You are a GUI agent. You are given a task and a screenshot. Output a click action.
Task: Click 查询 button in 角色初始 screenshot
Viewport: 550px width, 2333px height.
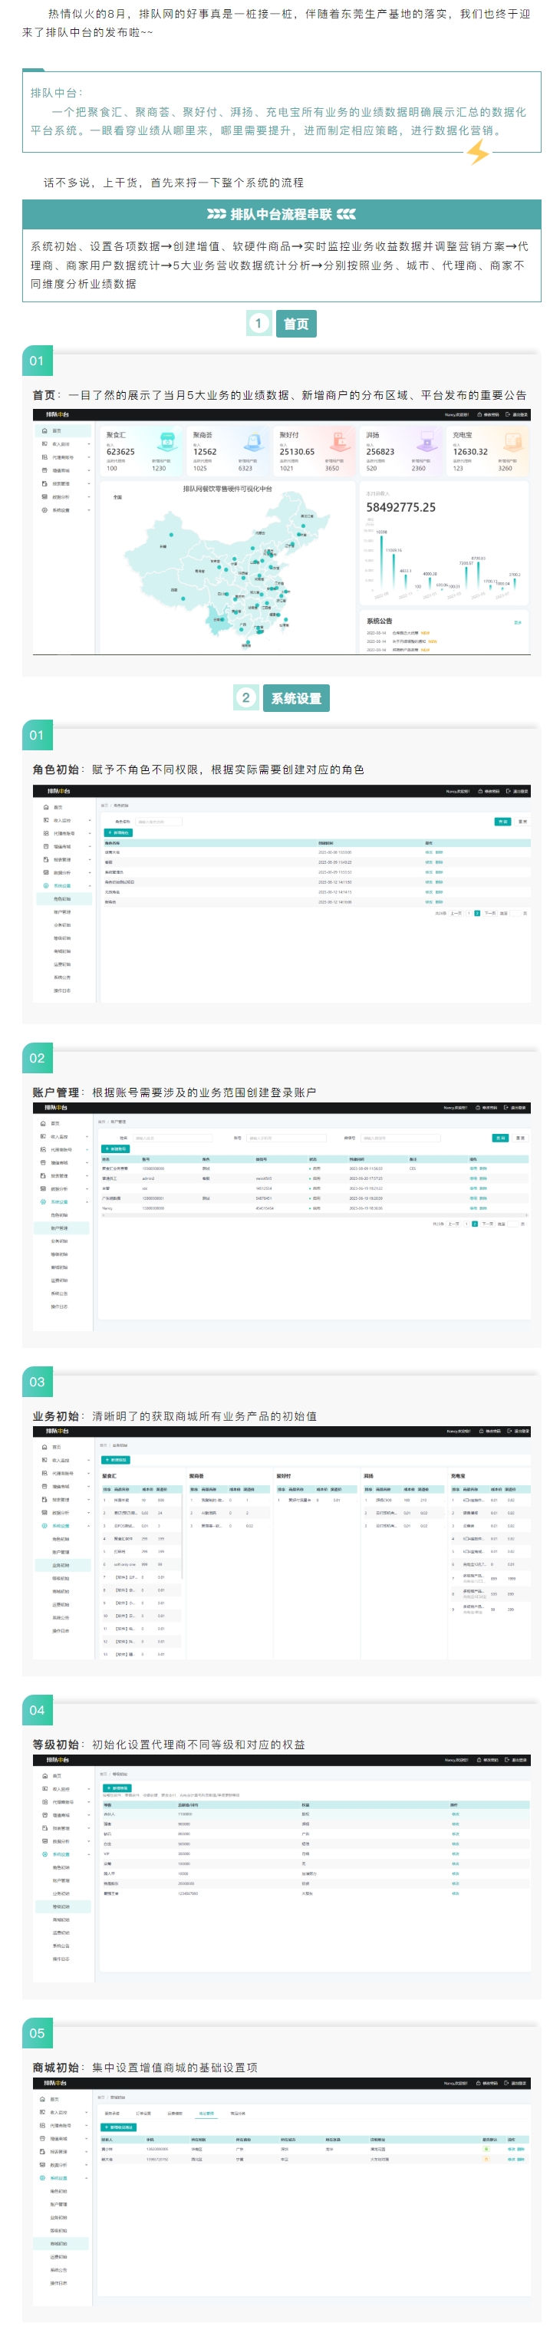pyautogui.click(x=503, y=822)
